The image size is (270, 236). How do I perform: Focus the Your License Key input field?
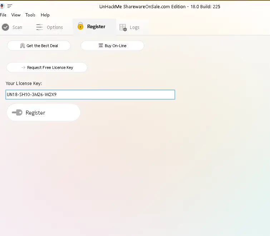pos(90,95)
